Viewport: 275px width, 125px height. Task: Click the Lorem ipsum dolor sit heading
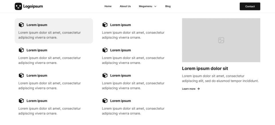[205, 68]
